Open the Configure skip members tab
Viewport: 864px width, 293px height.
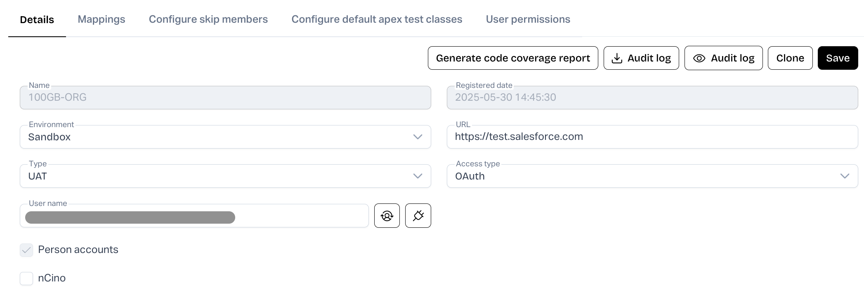[x=208, y=19]
